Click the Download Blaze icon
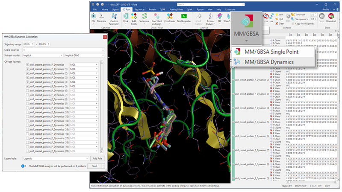342x192 pixels. (x=331, y=16)
